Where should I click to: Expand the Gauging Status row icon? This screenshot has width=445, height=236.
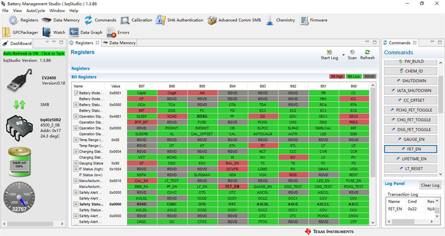76,163
